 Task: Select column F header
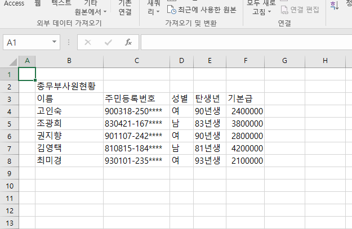coord(245,61)
